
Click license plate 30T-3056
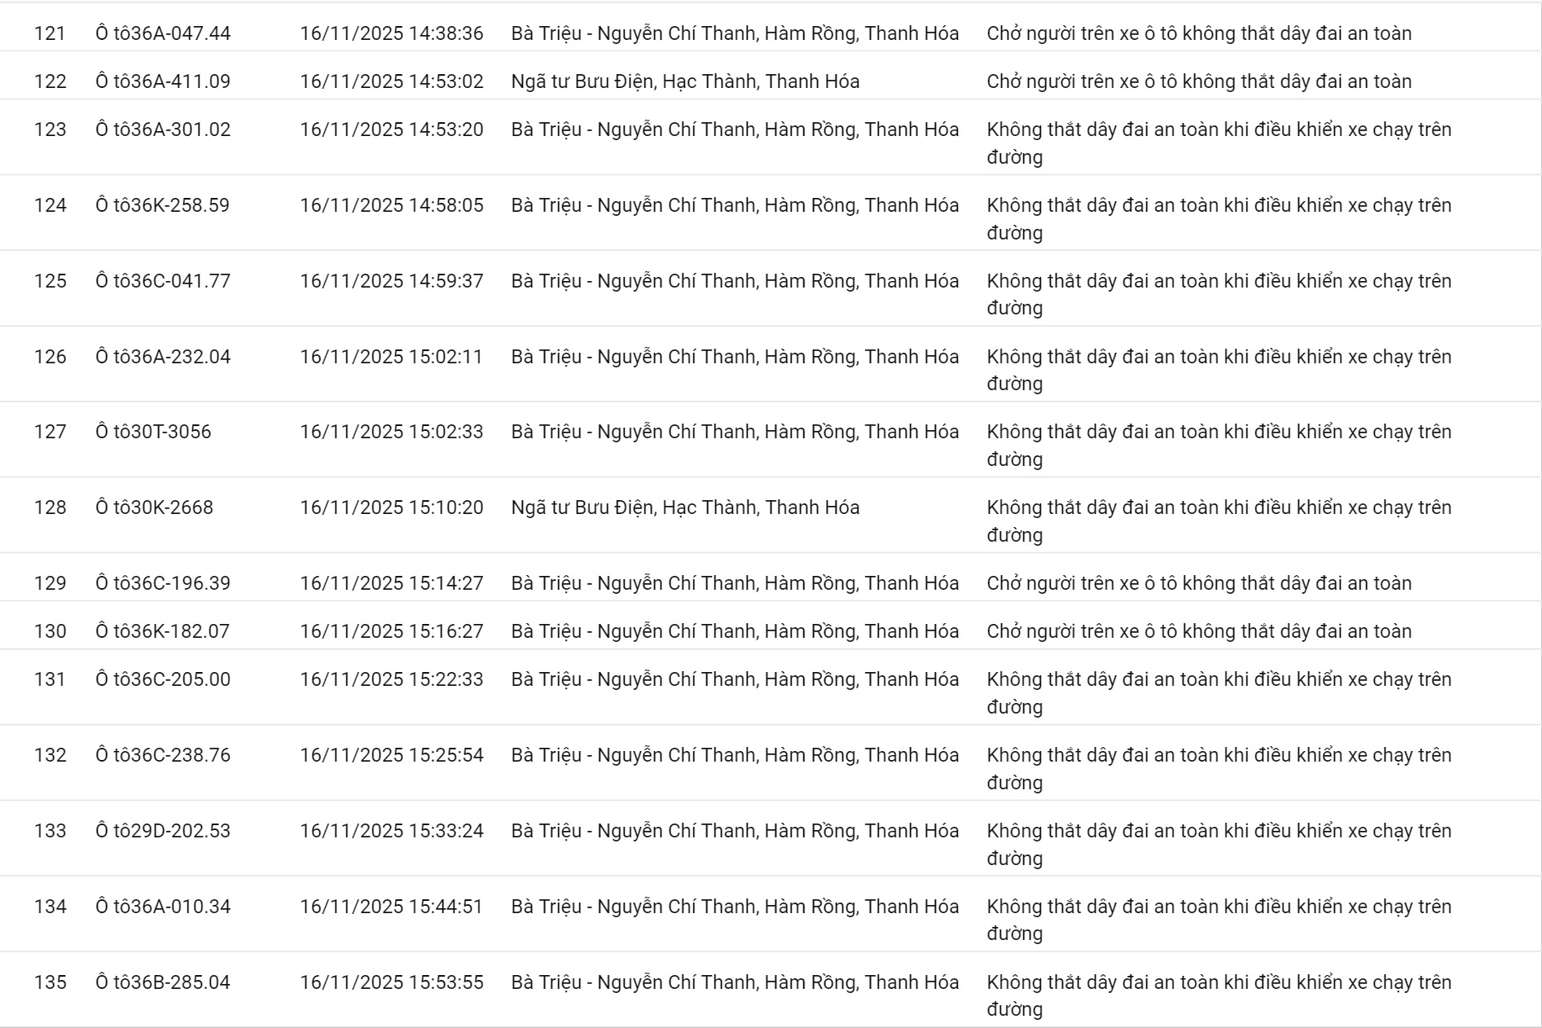[x=153, y=432]
